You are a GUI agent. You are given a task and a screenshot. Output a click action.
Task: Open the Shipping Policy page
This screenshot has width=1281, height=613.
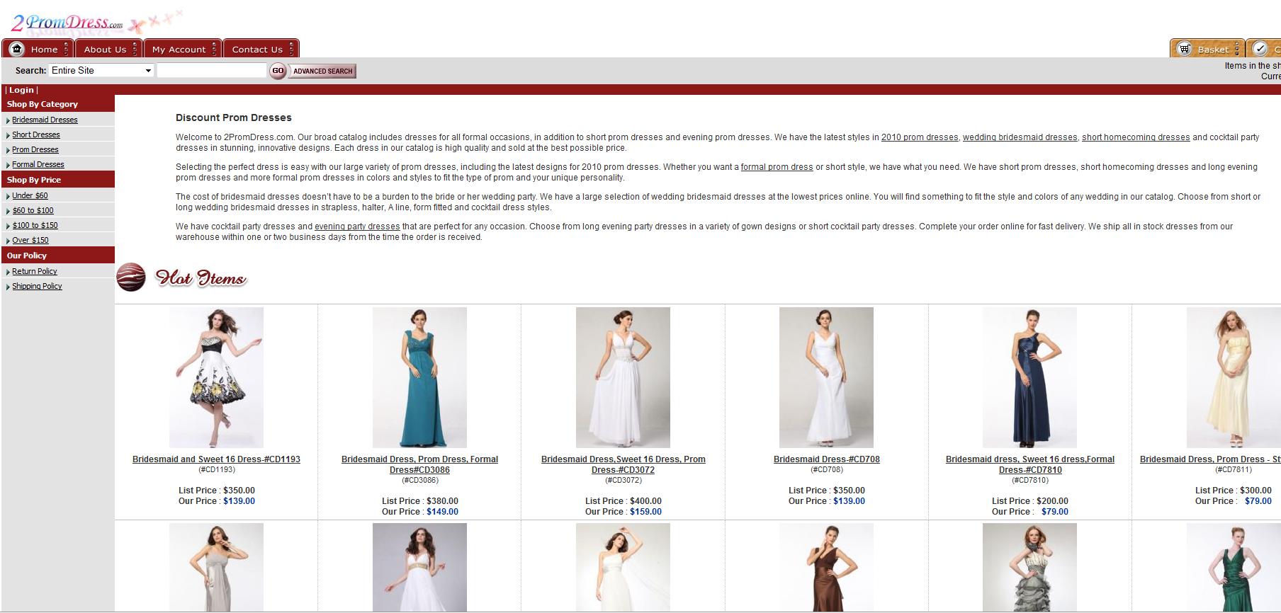(x=37, y=286)
